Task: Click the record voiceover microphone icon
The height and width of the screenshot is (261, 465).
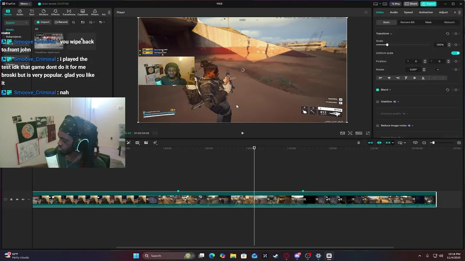Action: pos(359,143)
